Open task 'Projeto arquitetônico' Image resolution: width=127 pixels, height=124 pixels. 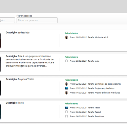tap(101, 88)
